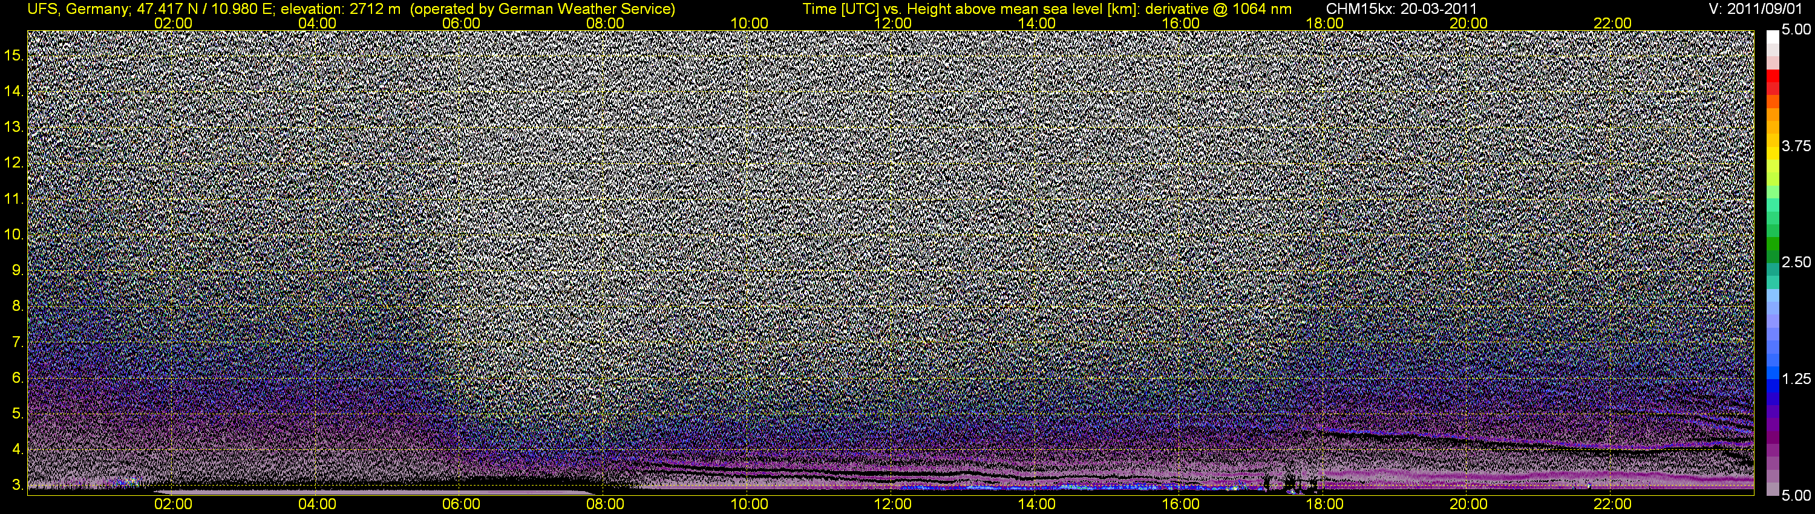Image resolution: width=1815 pixels, height=514 pixels.
Task: Click the '08:00' label on the bottom time axis
Action: [x=605, y=504]
